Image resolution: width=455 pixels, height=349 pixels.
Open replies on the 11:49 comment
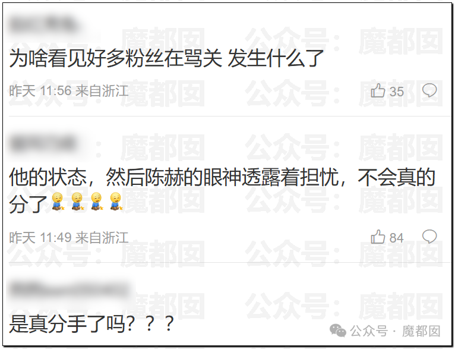pos(429,237)
